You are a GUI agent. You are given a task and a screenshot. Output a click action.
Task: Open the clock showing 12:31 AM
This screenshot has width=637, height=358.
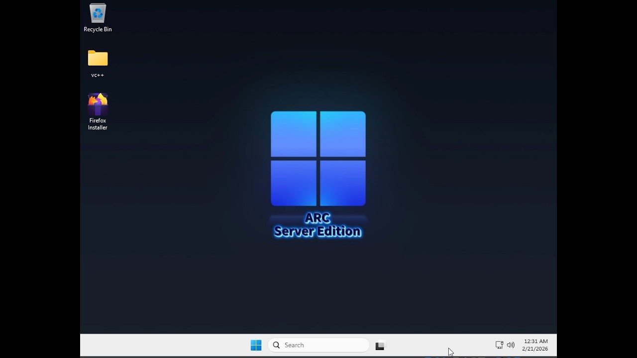(x=535, y=345)
